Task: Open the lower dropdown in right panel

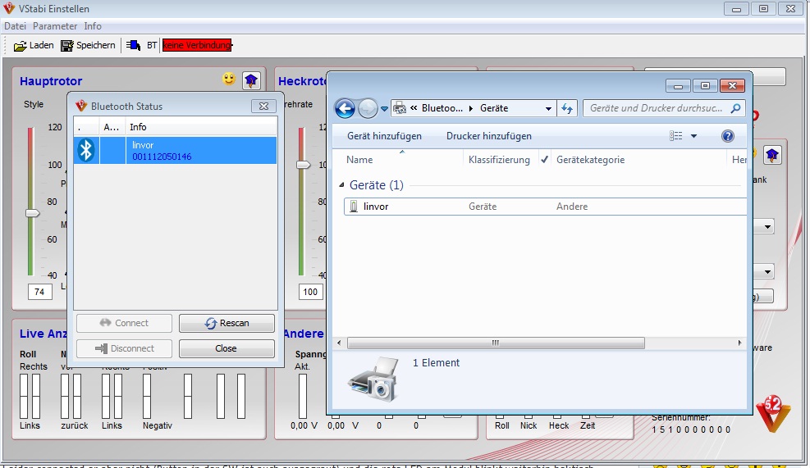Action: click(767, 271)
